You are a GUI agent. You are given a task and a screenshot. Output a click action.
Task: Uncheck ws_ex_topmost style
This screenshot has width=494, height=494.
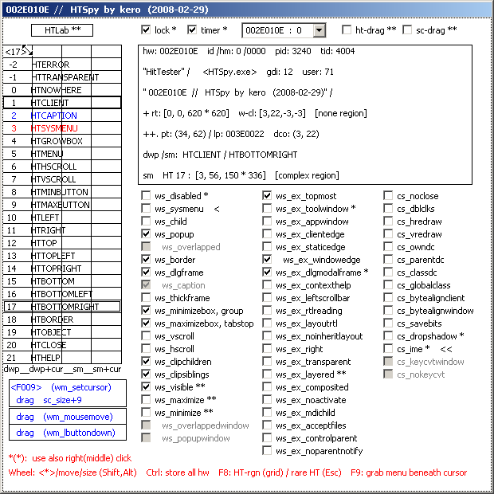click(268, 196)
